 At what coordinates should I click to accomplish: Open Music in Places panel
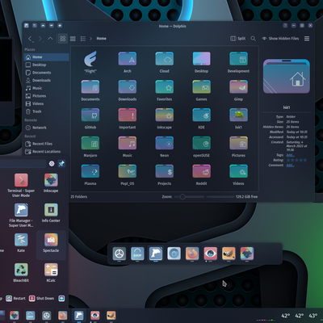46,88
